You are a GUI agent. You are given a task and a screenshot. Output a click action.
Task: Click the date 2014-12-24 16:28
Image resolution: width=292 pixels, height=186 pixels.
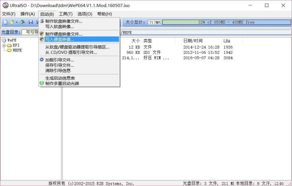click(x=201, y=47)
